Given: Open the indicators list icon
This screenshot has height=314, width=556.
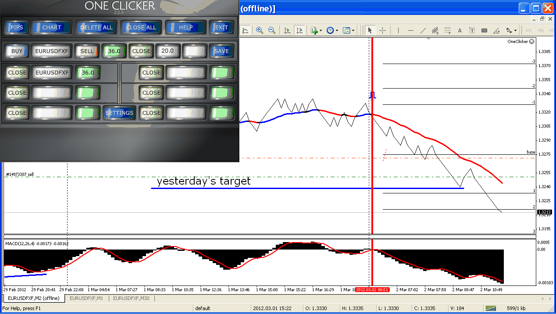Looking at the screenshot, I should tap(314, 30).
